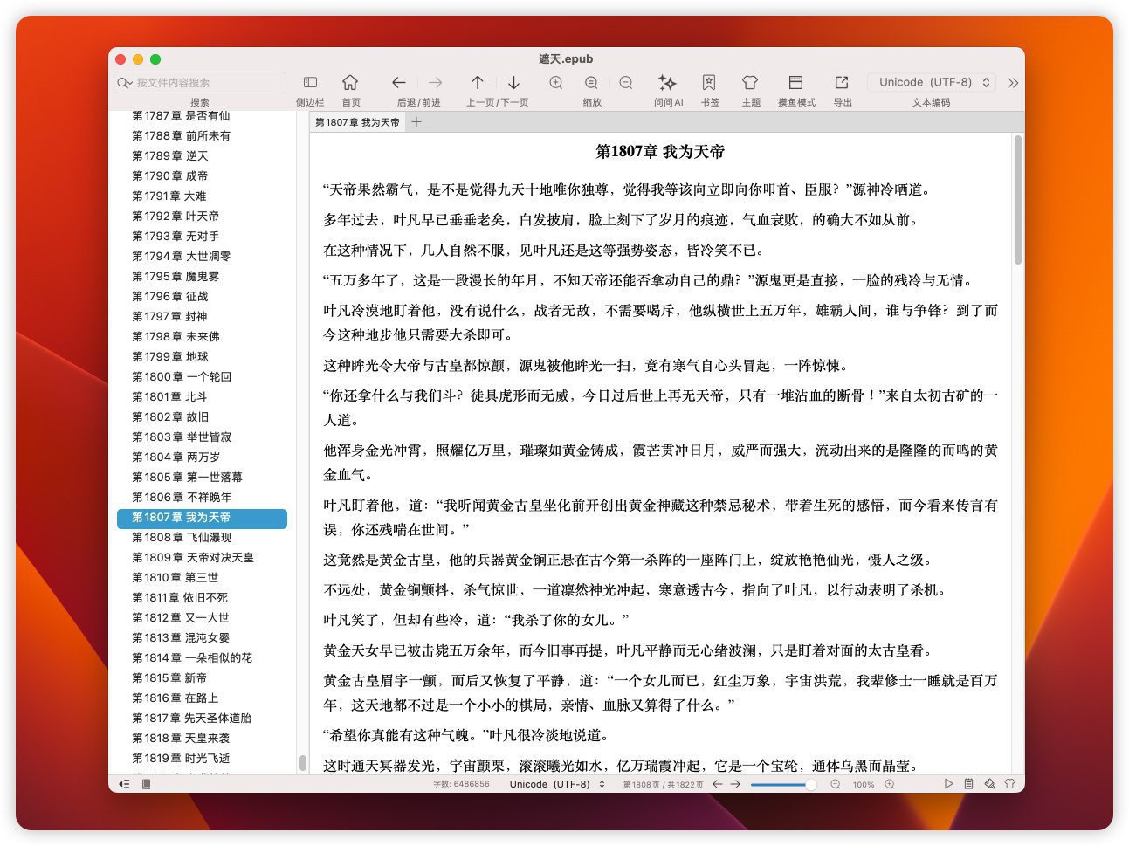Open the toolbar Unicode (UTF-8) encoding dropdown
Viewport: 1129px width, 846px height.
tap(933, 82)
